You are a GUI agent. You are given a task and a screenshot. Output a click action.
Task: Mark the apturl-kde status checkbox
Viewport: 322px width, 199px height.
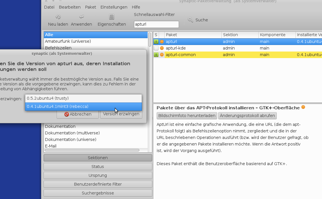[x=156, y=48]
